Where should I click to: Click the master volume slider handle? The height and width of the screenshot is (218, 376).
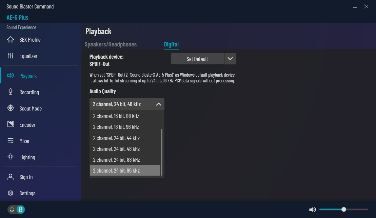point(344,210)
